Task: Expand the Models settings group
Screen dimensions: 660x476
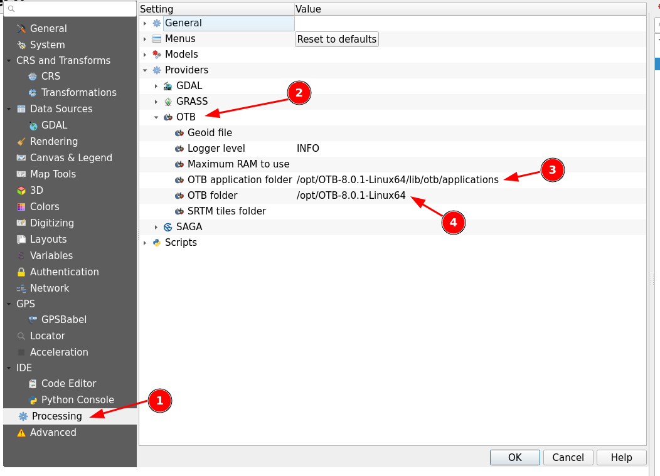Action: click(145, 55)
